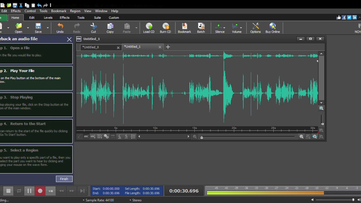Open the Volume dropdown arrow
Screen dimensions: 361x203
[x=241, y=28]
